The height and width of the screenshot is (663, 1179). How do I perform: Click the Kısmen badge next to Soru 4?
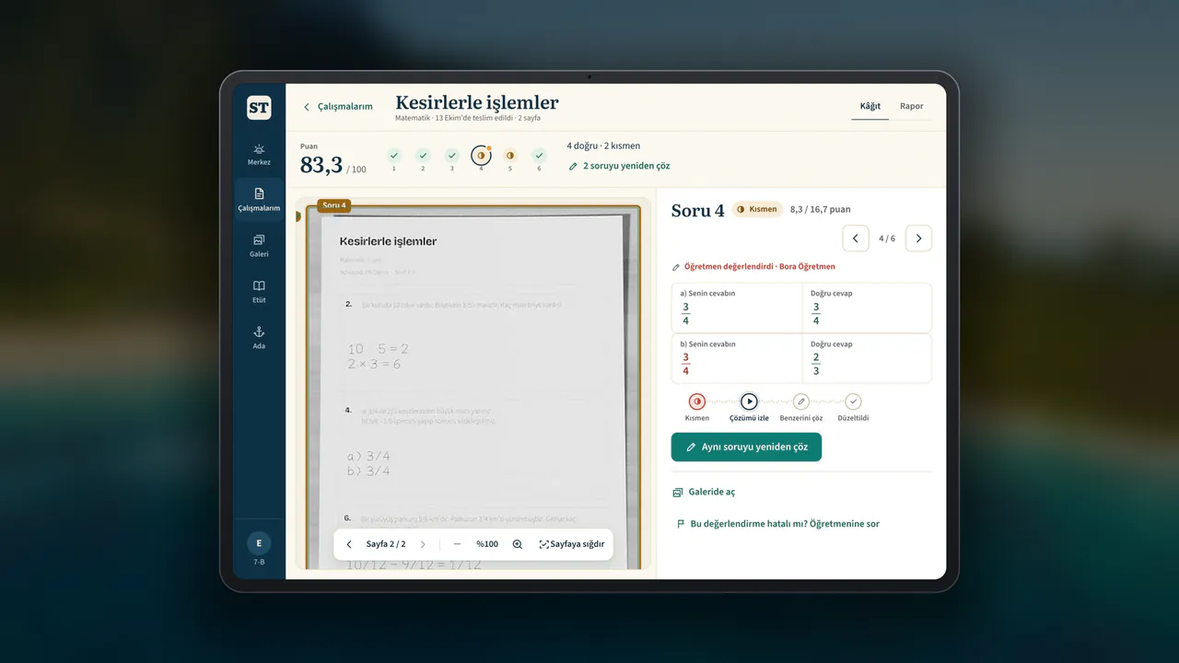coord(757,209)
